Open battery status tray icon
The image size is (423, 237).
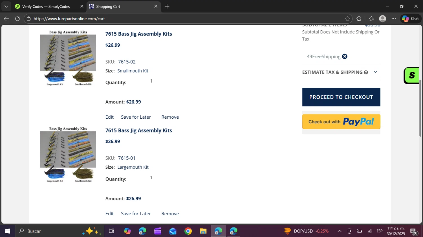(x=359, y=231)
